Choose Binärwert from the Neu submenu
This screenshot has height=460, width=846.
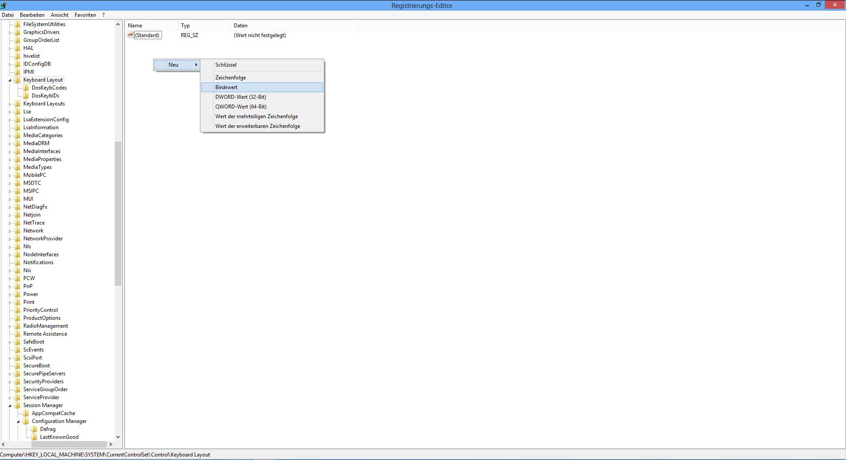(226, 87)
